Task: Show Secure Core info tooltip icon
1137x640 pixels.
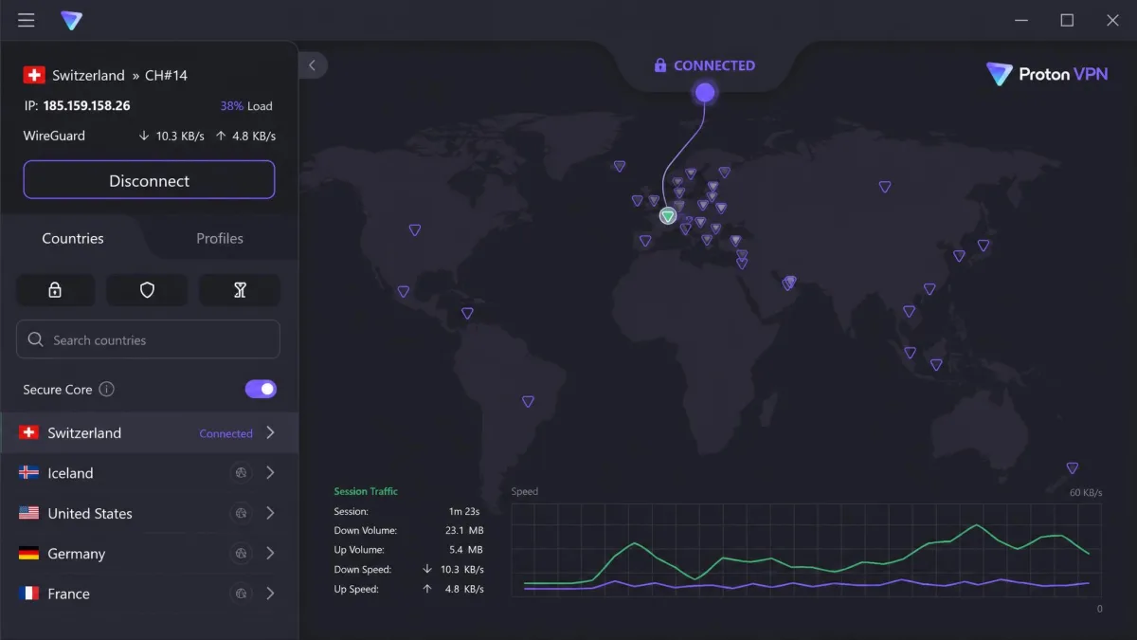Action: point(107,389)
